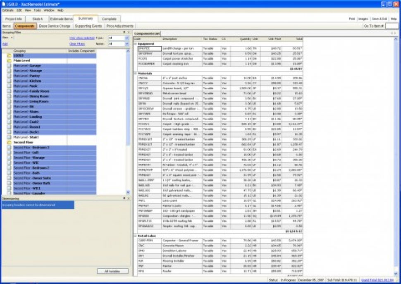401x284 pixels.
Task: Click the room icon beside Main Level Kitchen
Action: point(9,81)
